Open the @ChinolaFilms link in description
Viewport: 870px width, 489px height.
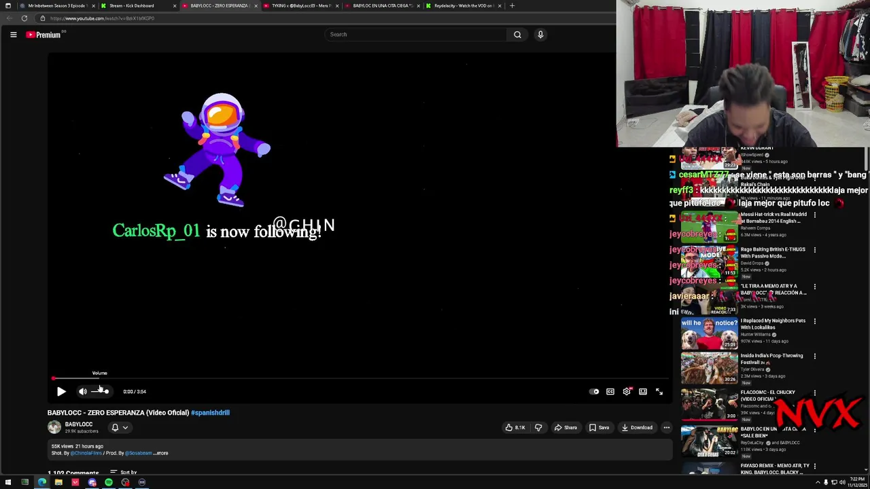coord(86,453)
